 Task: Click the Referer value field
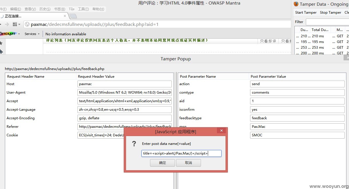[x=125, y=127]
